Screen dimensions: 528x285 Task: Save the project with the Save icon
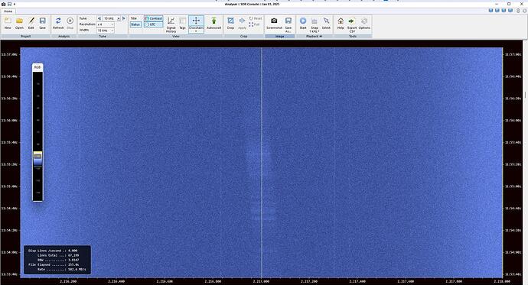coord(42,24)
